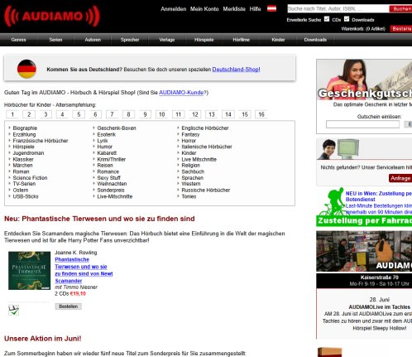Click the Austrian flag icon

click(x=271, y=9)
